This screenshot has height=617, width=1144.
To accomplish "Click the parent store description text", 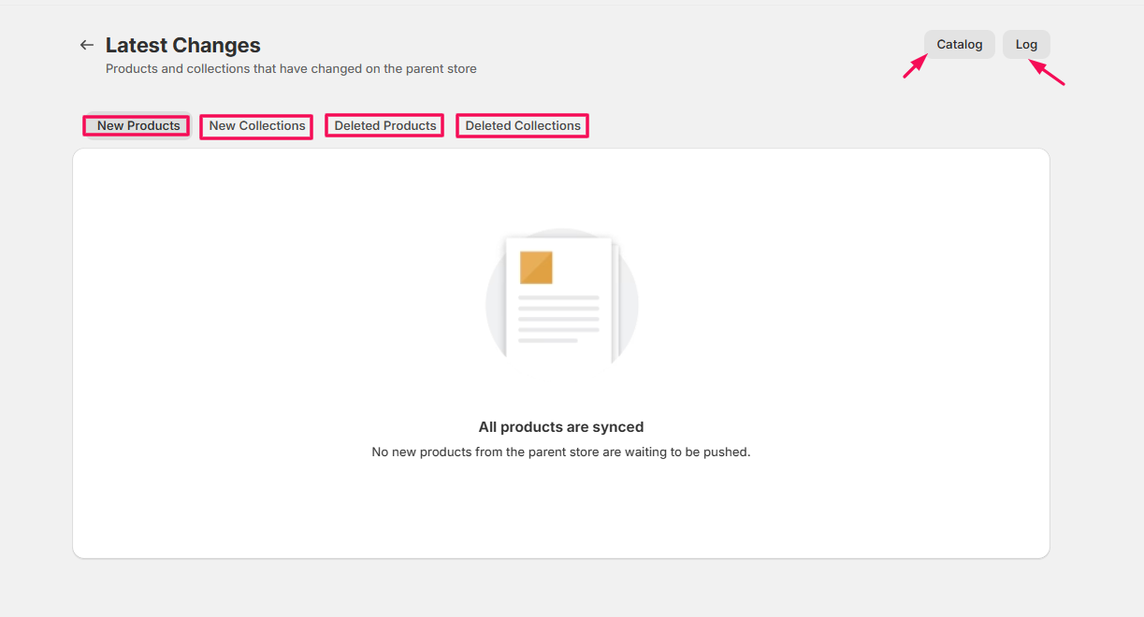I will (x=291, y=68).
